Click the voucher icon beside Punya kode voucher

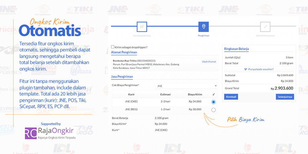(x=246, y=69)
